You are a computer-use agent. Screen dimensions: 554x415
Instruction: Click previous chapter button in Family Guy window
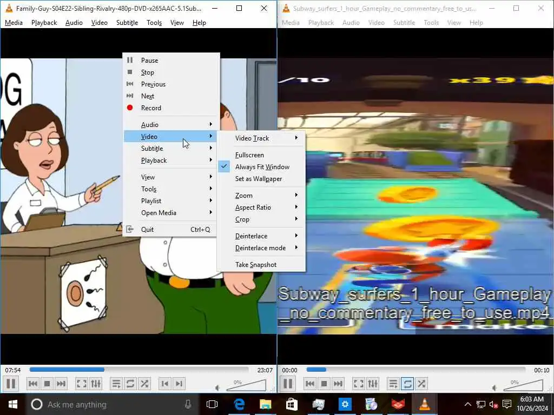tap(164, 384)
